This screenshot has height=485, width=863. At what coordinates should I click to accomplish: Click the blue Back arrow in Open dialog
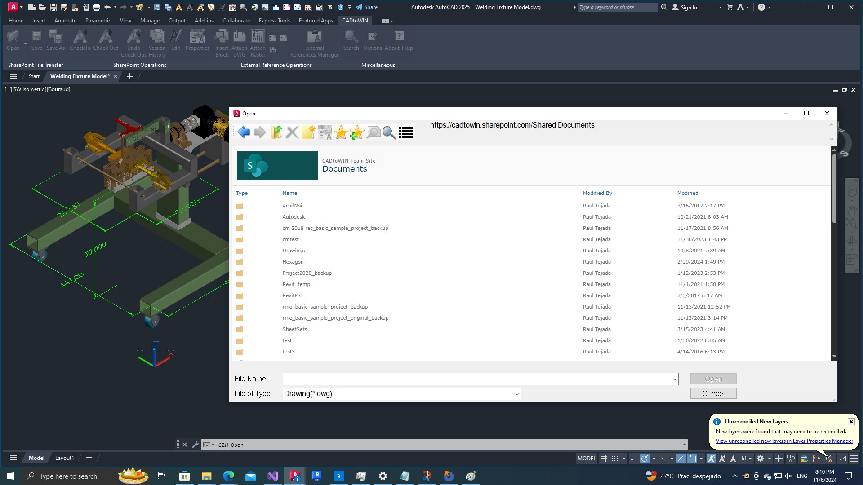tap(244, 132)
